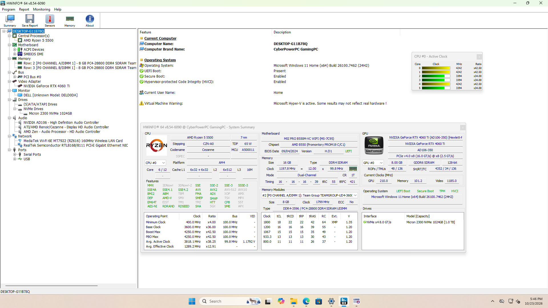Open the Summary toolbar icon
The width and height of the screenshot is (548, 308).
pos(10,21)
